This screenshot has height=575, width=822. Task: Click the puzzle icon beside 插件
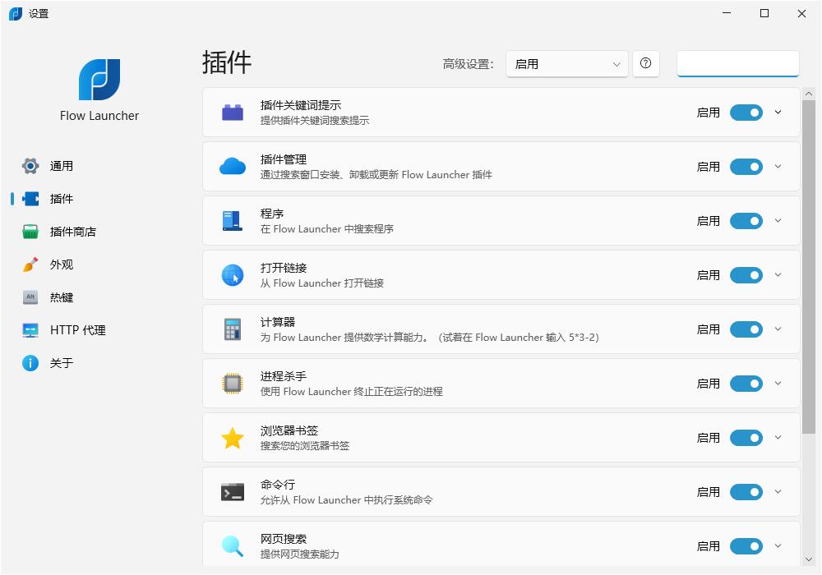click(30, 199)
